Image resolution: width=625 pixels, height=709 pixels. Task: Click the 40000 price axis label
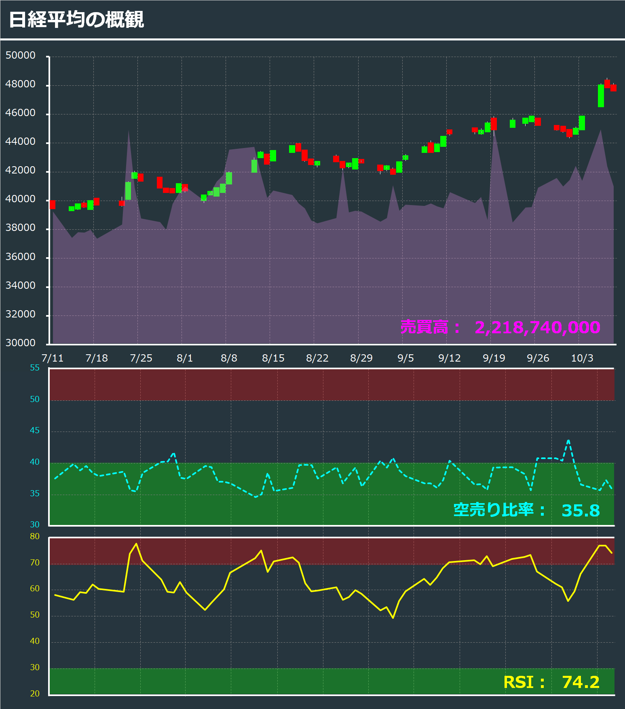tap(21, 199)
